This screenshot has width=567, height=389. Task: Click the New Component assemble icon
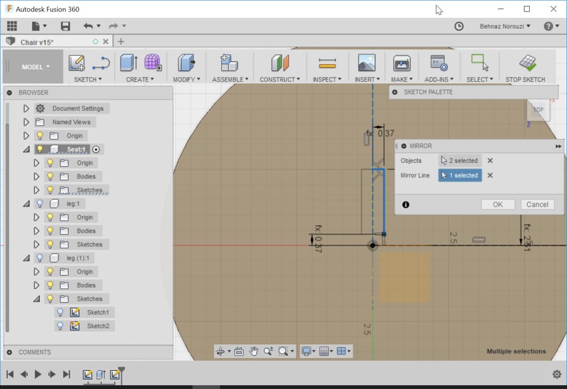[229, 63]
